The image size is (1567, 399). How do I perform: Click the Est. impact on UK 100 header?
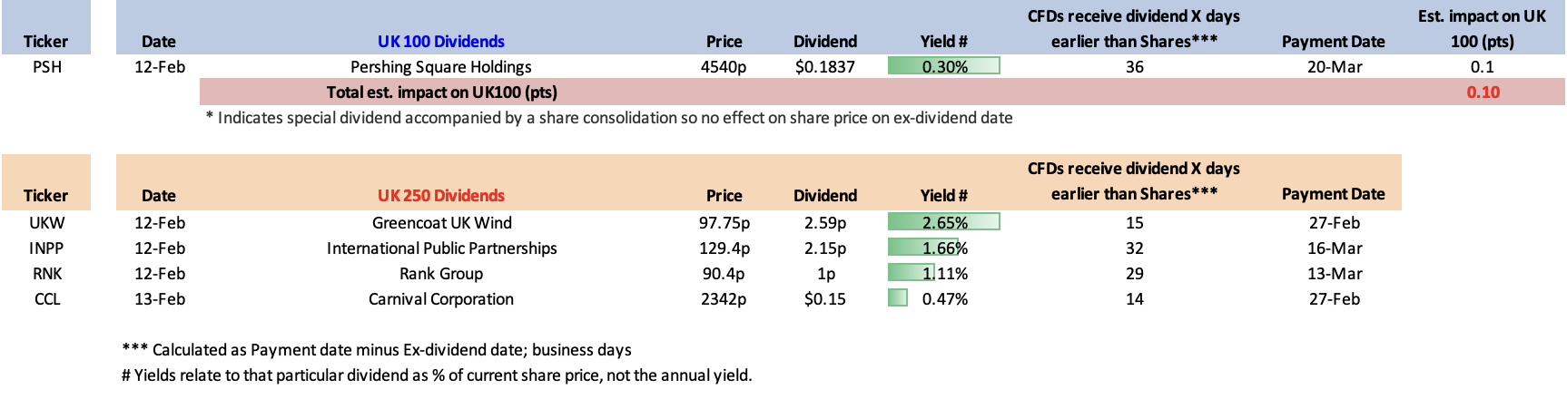(x=1482, y=29)
